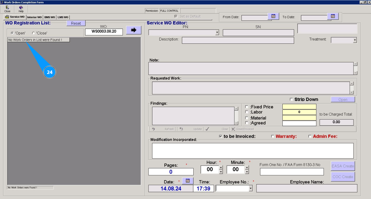Screen dimensions: 371x199
Task: Expand the Employee No. dropdown
Action: [x=251, y=188]
